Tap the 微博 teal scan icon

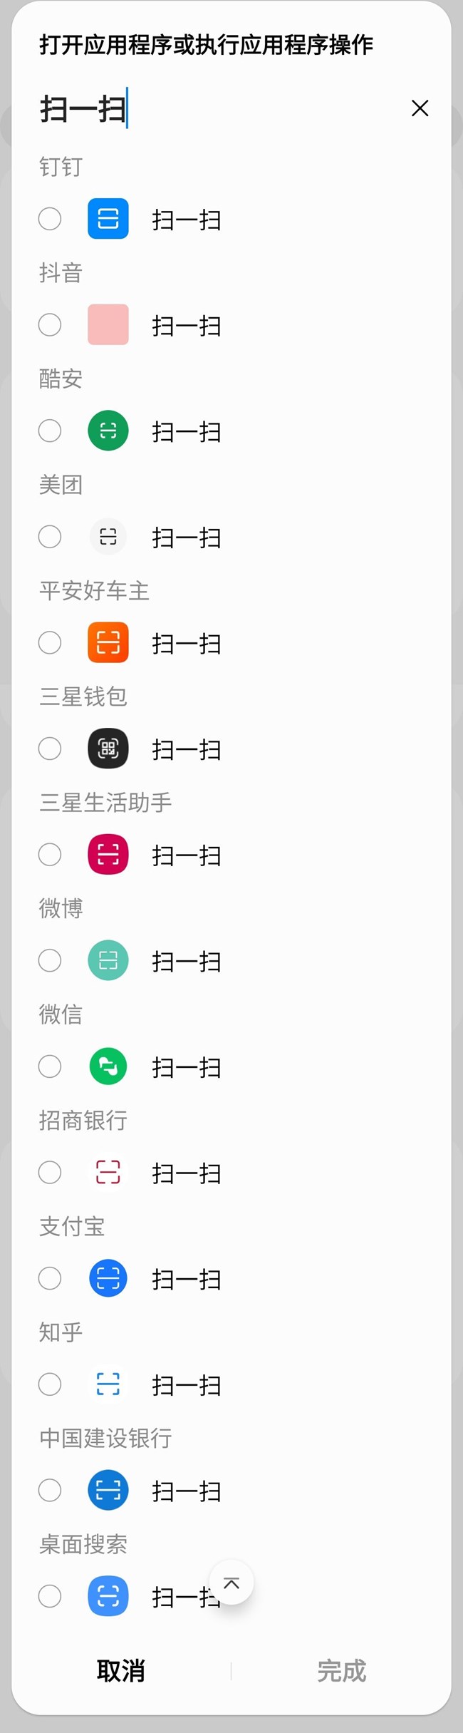point(108,960)
